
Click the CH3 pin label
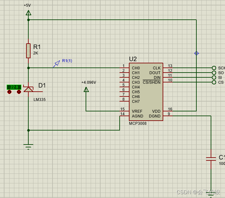coord(136,82)
